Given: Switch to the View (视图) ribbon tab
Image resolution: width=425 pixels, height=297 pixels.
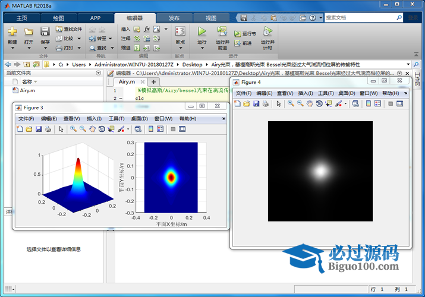Looking at the screenshot, I should pyautogui.click(x=211, y=18).
